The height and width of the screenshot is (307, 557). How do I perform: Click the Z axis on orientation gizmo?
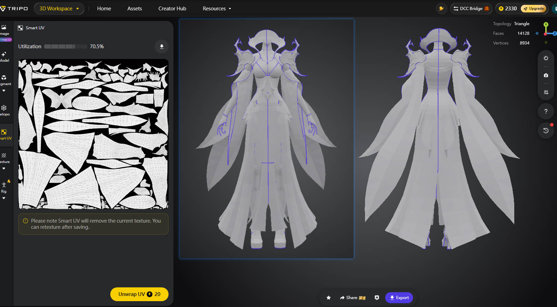pyautogui.click(x=555, y=33)
